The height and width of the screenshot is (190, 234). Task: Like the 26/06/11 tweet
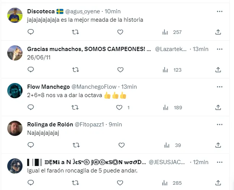[120, 70]
